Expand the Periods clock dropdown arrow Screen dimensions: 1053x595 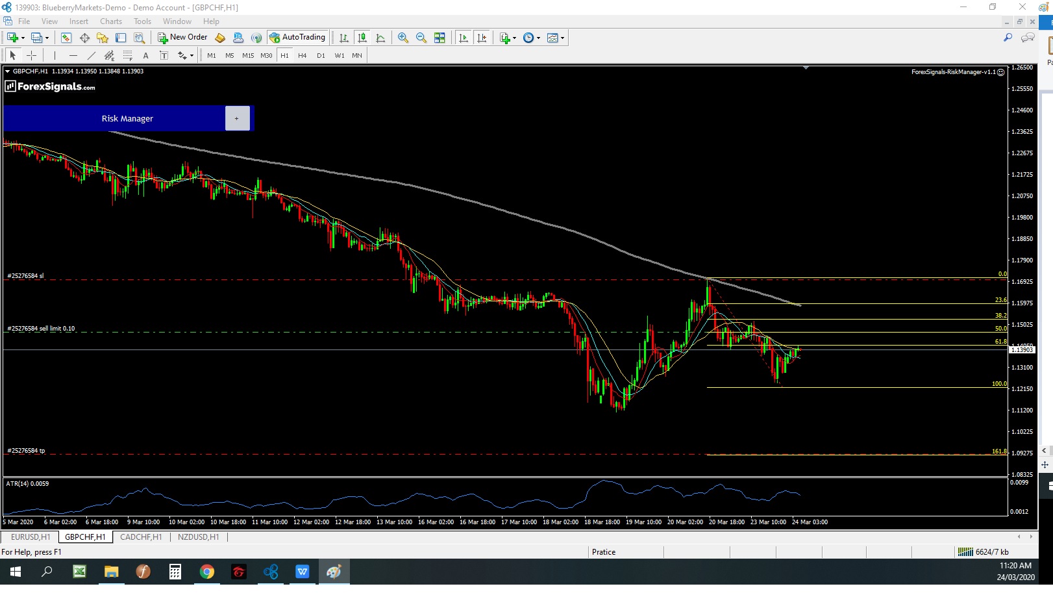[538, 38]
